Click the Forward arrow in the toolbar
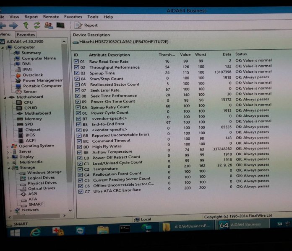 pyautogui.click(x=14, y=26)
